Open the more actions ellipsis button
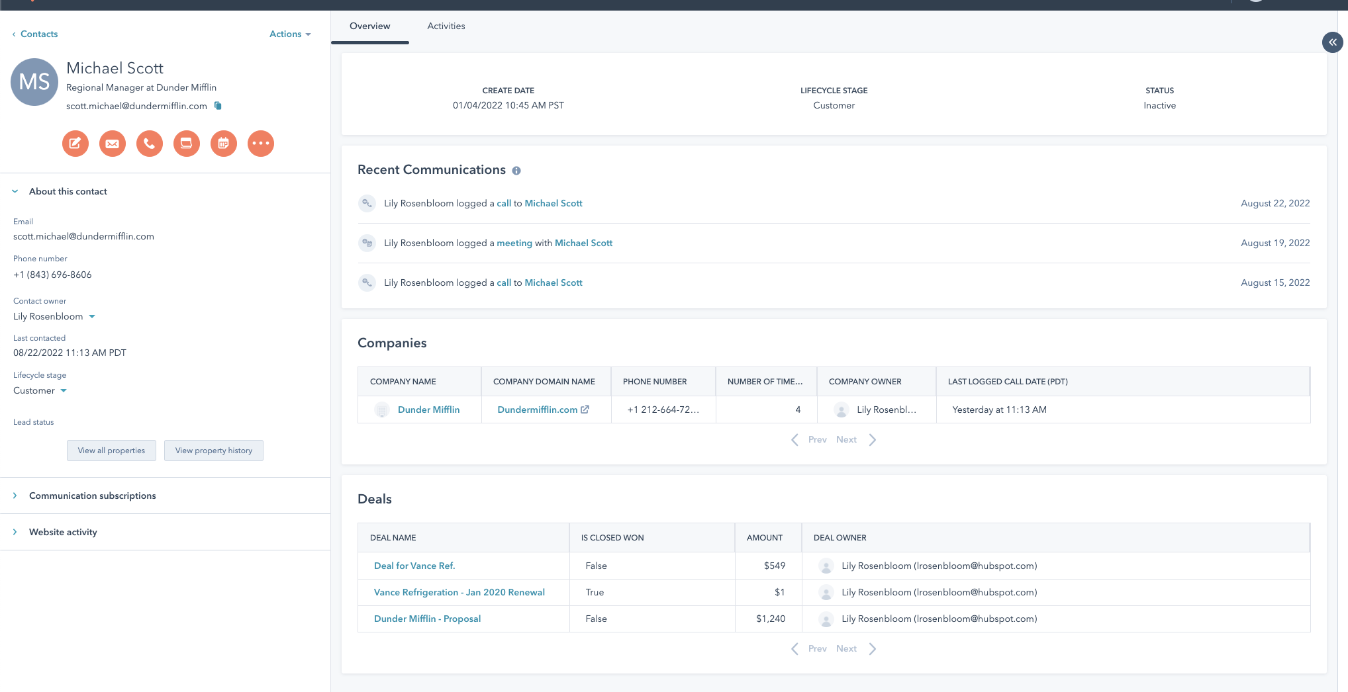The image size is (1348, 692). coord(261,144)
